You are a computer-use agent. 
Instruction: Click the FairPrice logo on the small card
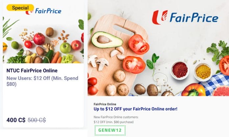tap(43, 11)
